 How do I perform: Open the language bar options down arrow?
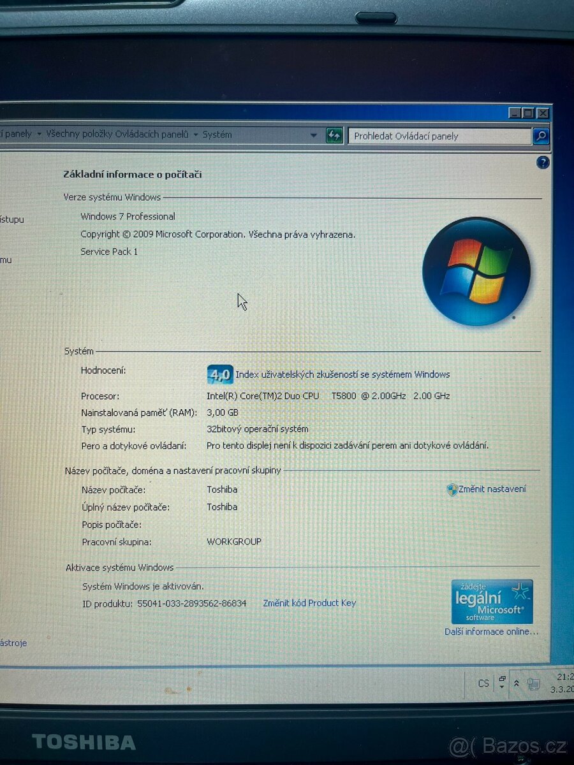click(x=502, y=688)
